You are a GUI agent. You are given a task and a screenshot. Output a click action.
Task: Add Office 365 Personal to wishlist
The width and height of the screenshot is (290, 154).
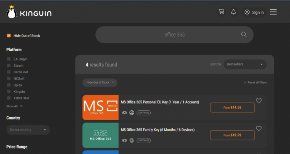point(259,100)
